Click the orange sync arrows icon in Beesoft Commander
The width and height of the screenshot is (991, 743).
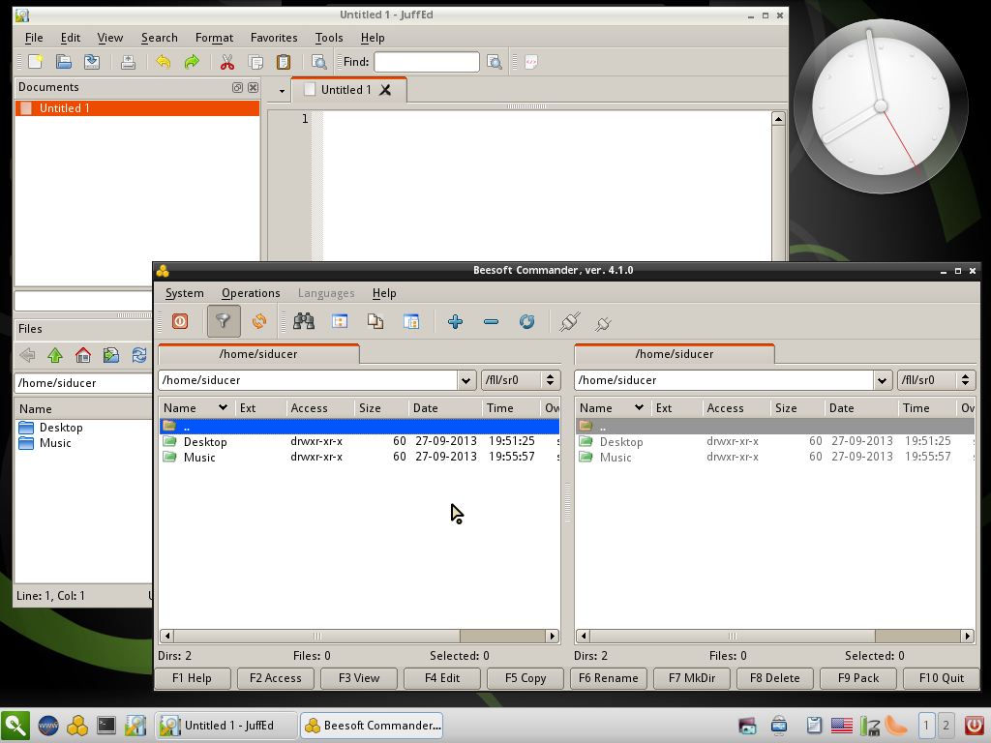[x=259, y=321]
